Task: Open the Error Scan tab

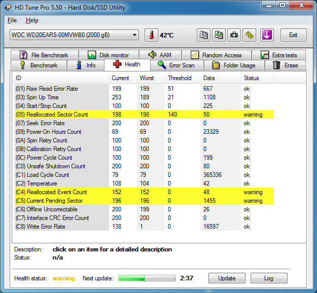Action: coord(177,65)
